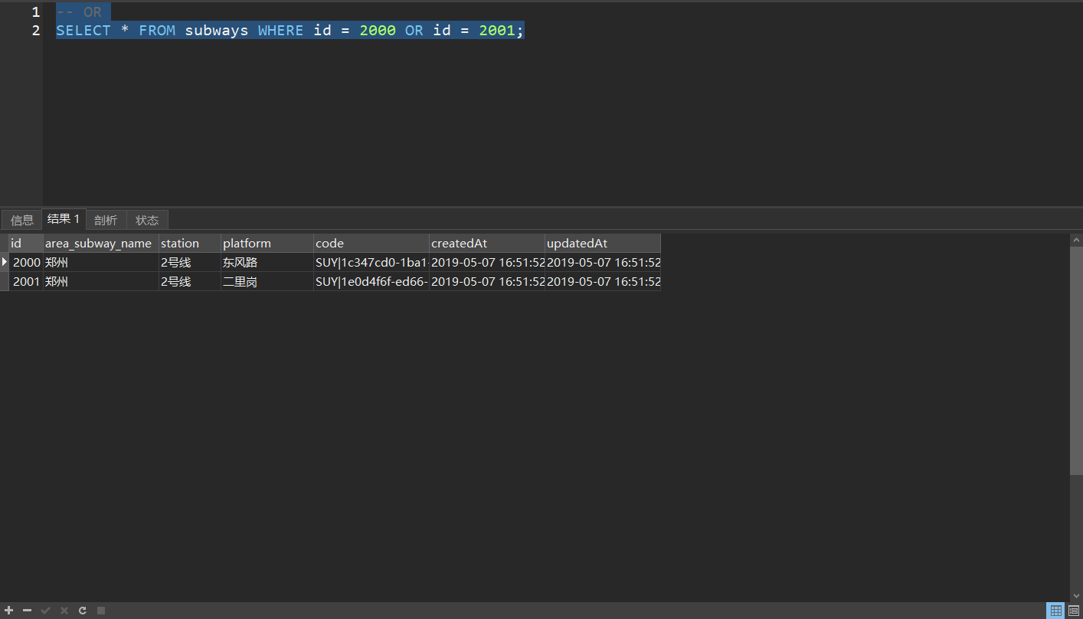This screenshot has height=619, width=1083.
Task: Open the 信息 tab
Action: point(22,220)
